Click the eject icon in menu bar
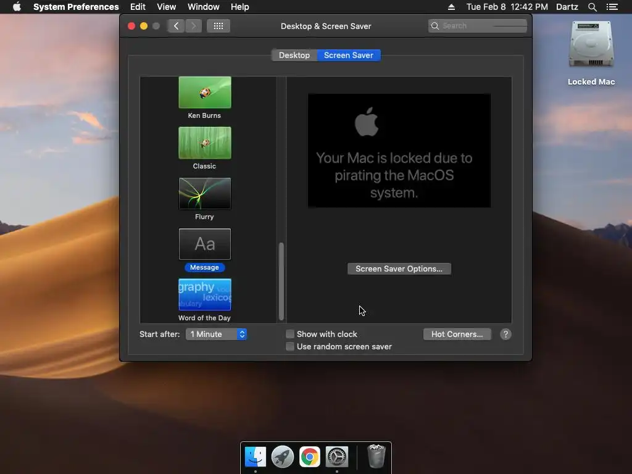 [451, 7]
